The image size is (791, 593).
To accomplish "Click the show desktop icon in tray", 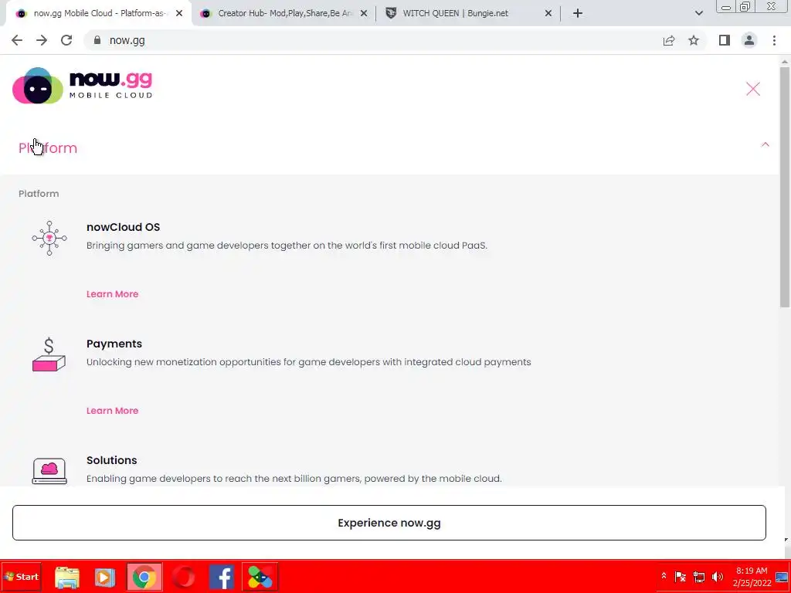I will (x=782, y=577).
